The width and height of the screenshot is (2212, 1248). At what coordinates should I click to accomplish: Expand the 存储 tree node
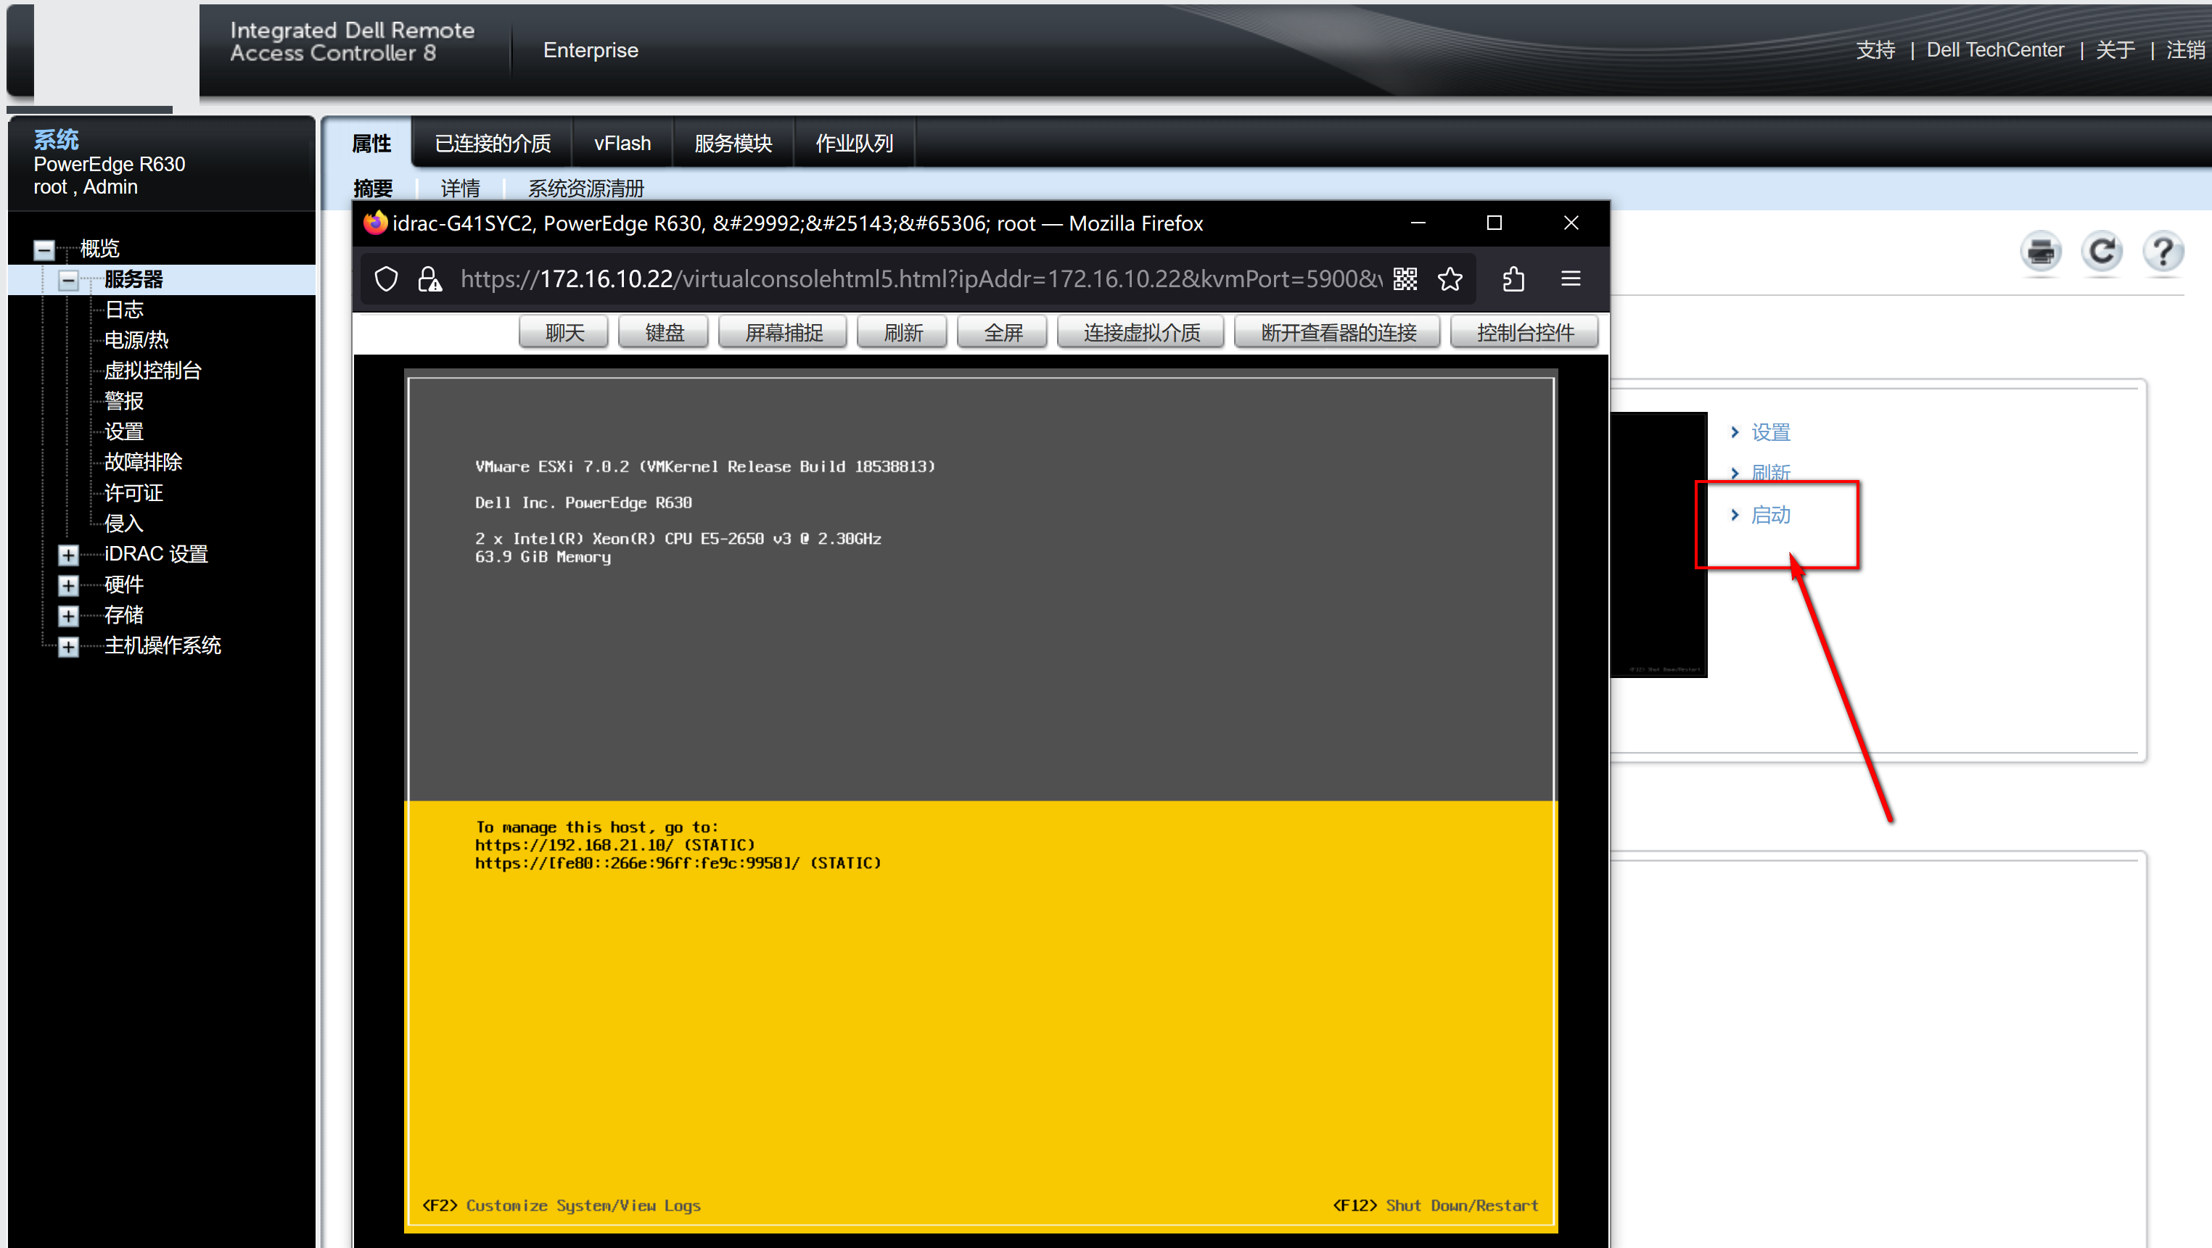click(68, 616)
